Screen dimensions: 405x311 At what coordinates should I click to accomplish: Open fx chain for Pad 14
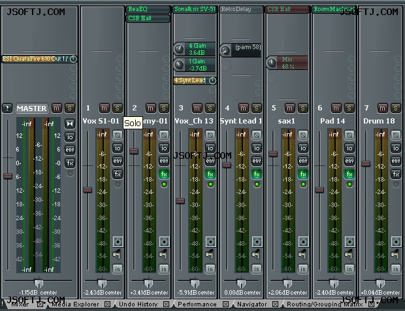coord(349,174)
